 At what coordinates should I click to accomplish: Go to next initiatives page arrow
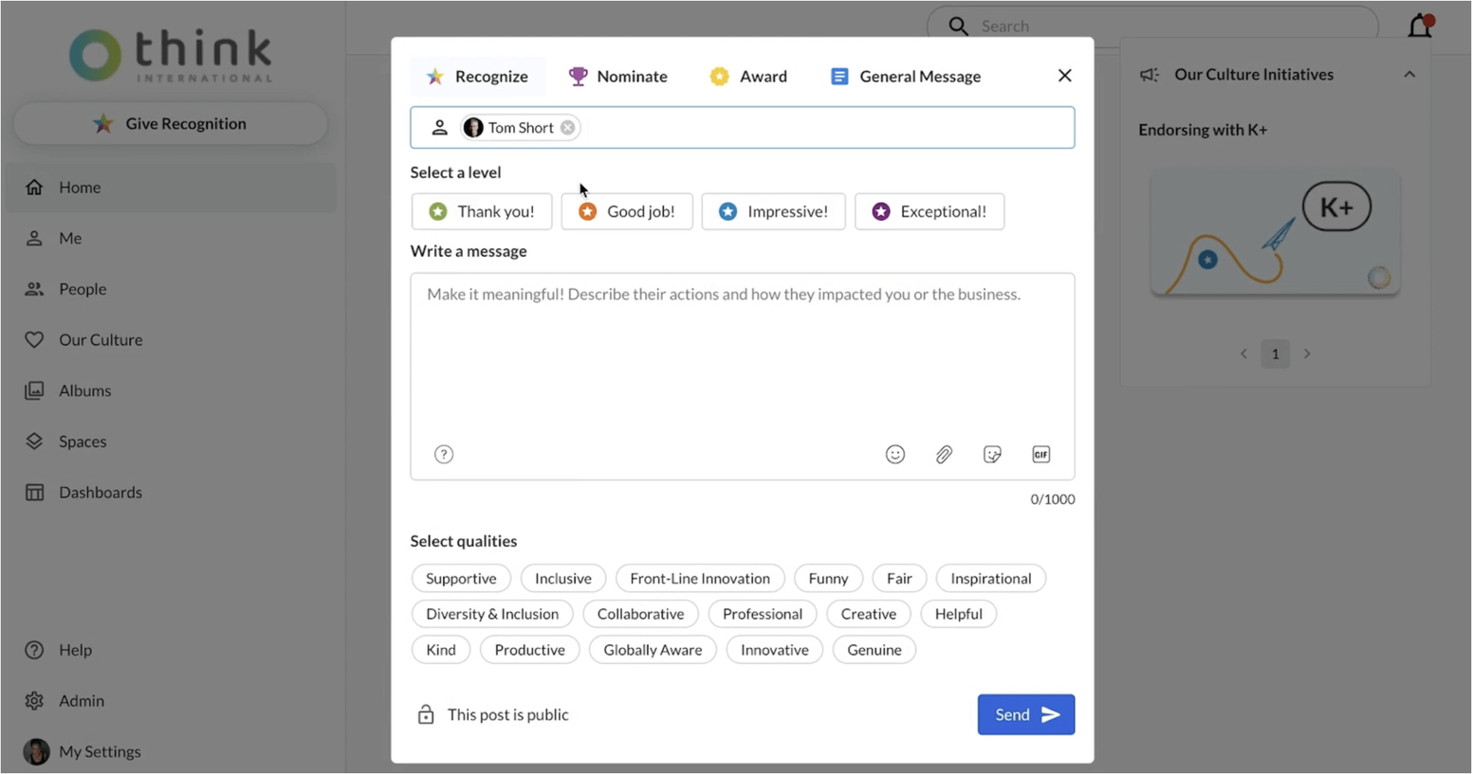(1307, 353)
